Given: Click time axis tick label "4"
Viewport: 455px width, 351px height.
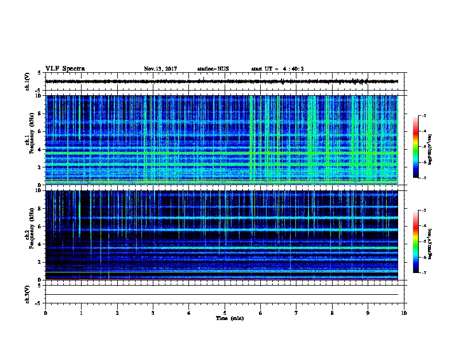Looking at the screenshot, I should pos(189,313).
